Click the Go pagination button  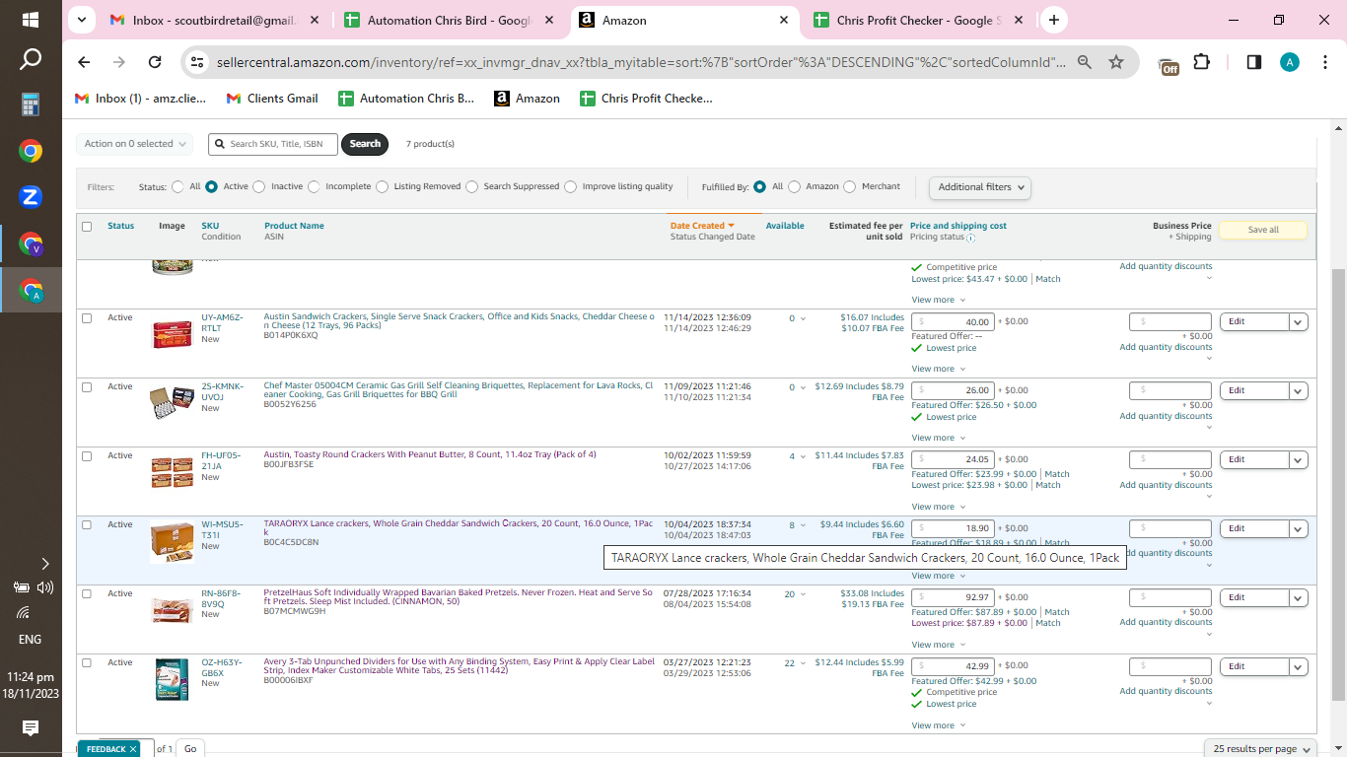190,749
